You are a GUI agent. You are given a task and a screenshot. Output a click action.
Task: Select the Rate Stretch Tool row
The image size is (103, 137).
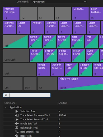tap(53, 132)
